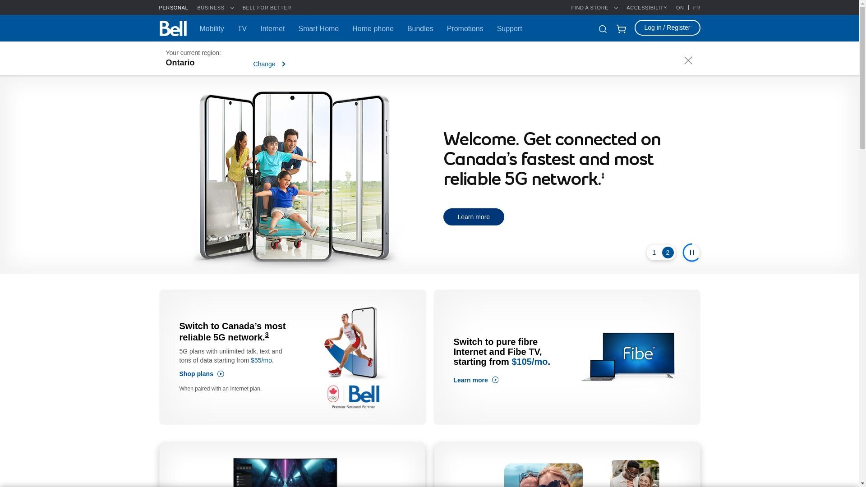Select the Personal site tab

tap(173, 8)
